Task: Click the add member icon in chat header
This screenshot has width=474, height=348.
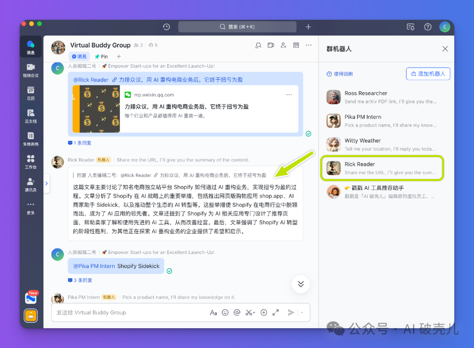Action: click(284, 45)
